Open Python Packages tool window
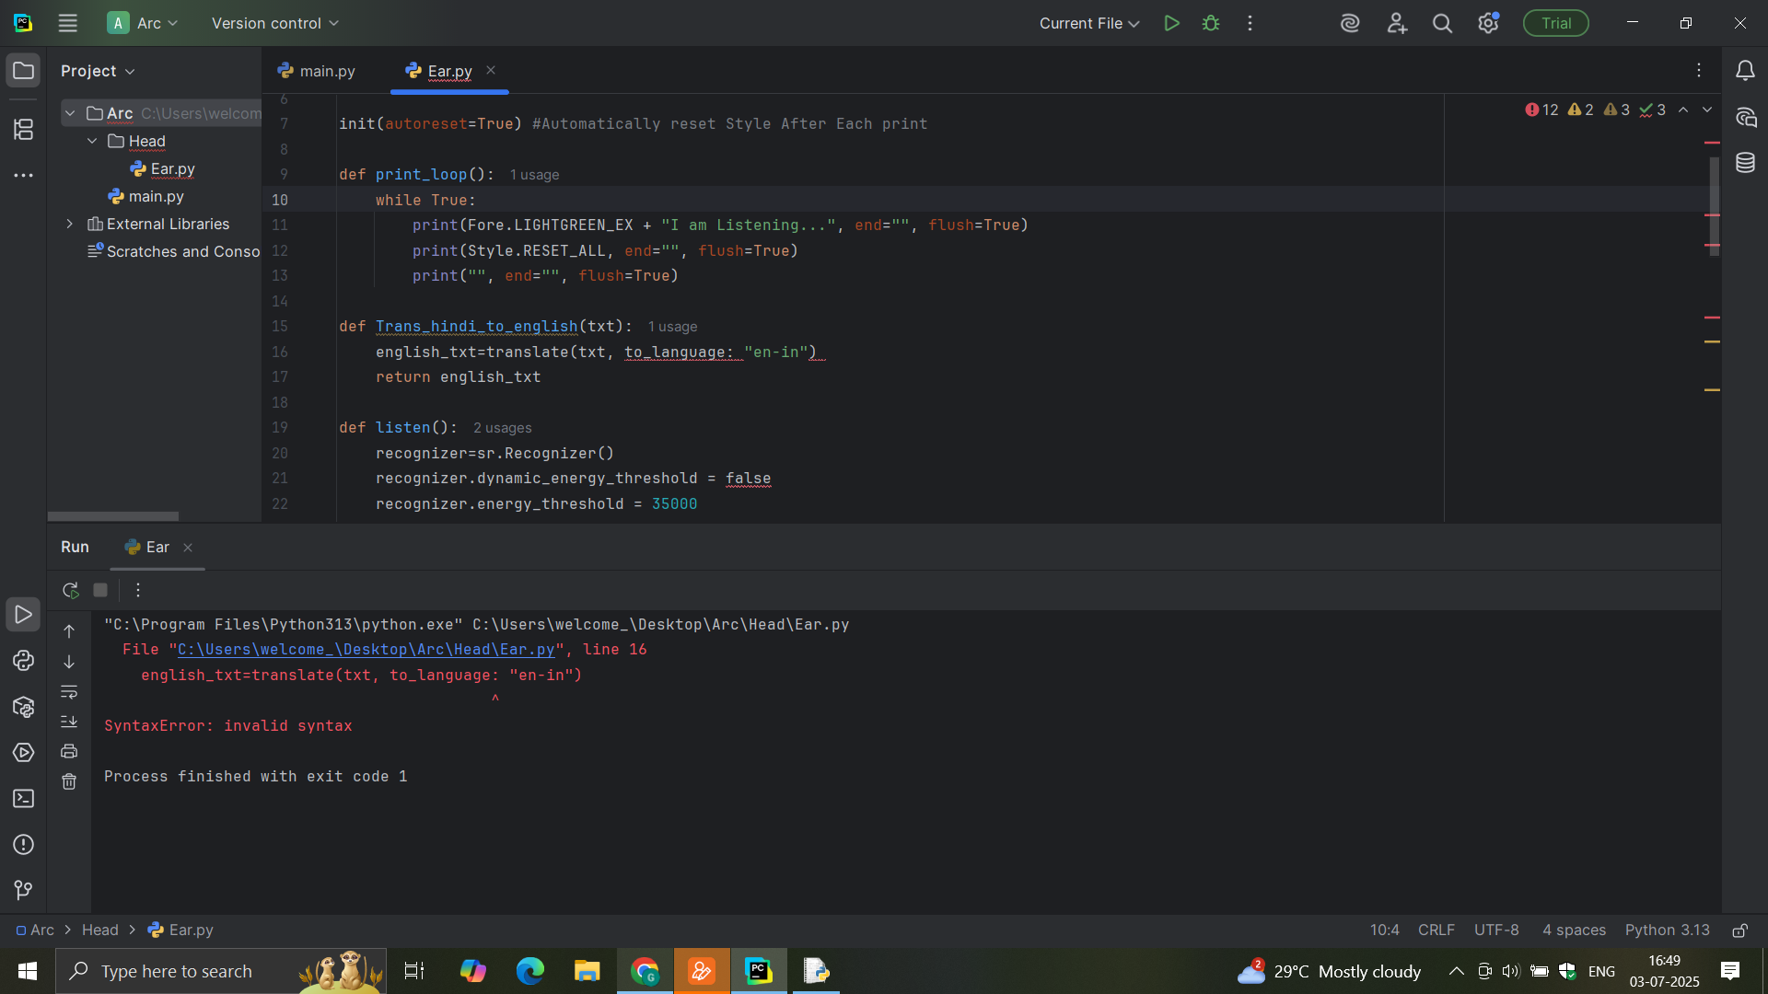 coord(23,707)
